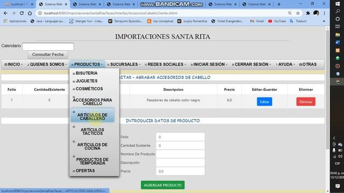
Task: Click the CantidadExistente column header
Action: (49, 90)
